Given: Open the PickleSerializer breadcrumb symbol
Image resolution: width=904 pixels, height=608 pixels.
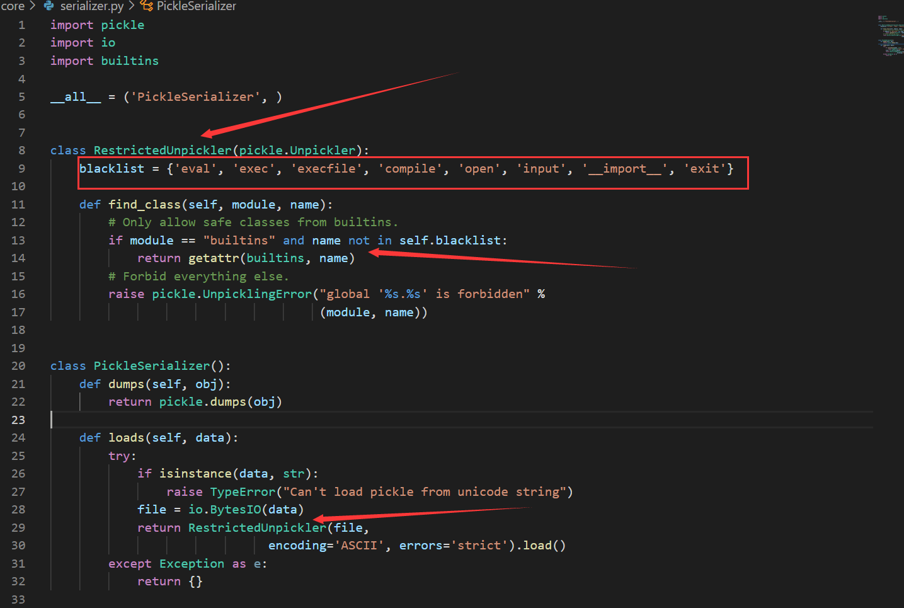Looking at the screenshot, I should click(196, 6).
